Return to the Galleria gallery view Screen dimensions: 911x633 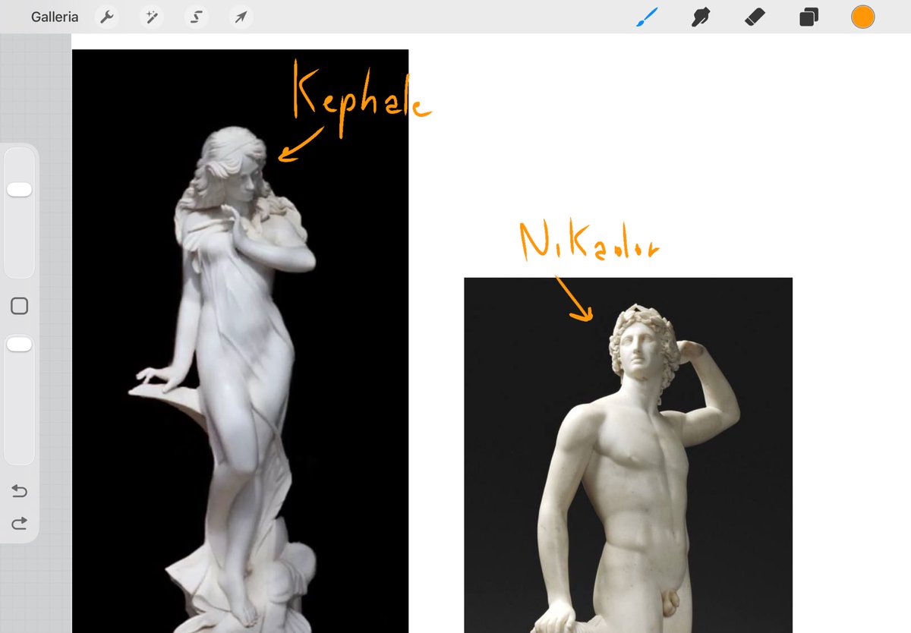pyautogui.click(x=55, y=17)
